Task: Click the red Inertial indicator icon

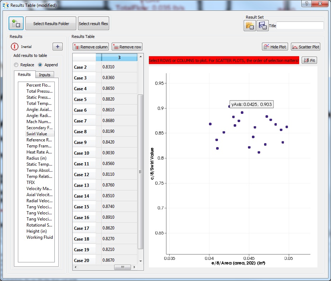Action: coord(14,47)
